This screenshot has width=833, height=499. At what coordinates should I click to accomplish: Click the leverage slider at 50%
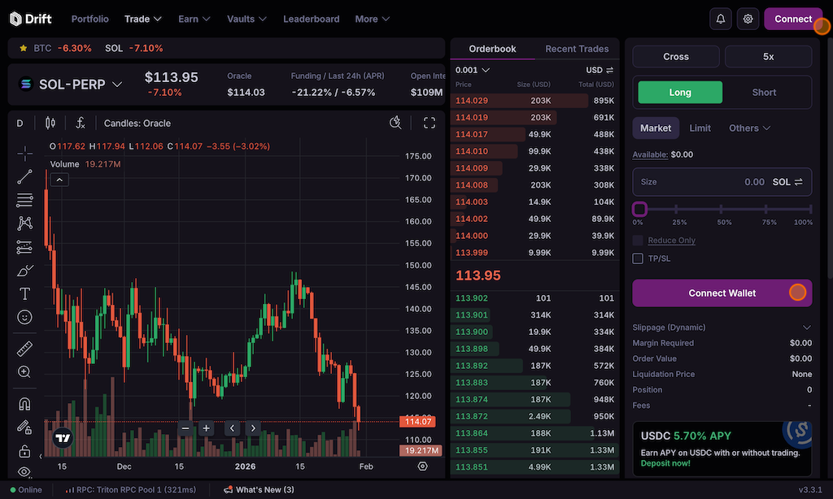[724, 210]
